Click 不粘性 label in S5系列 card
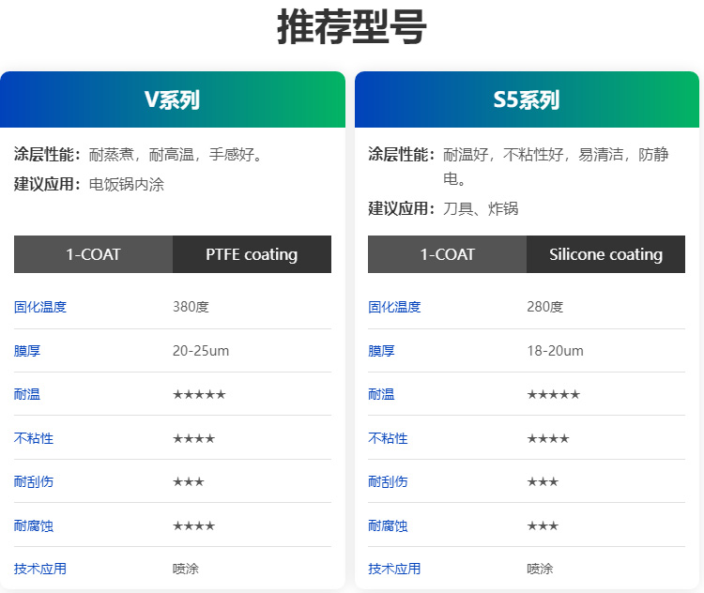The height and width of the screenshot is (593, 704). point(388,438)
